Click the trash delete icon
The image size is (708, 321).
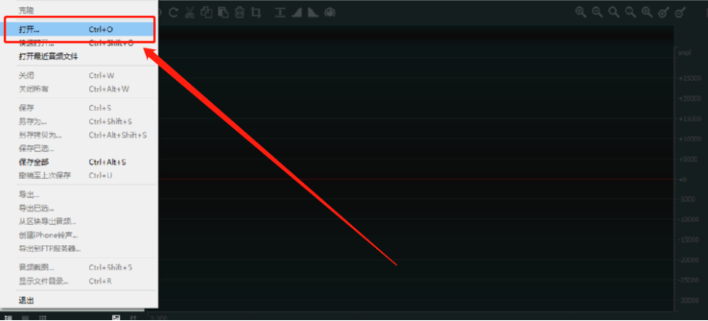click(x=239, y=13)
